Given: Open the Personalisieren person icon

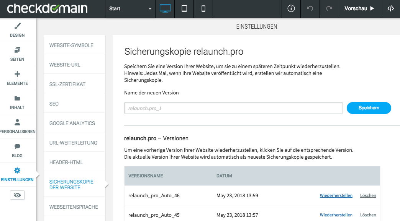Looking at the screenshot, I should click(17, 122).
